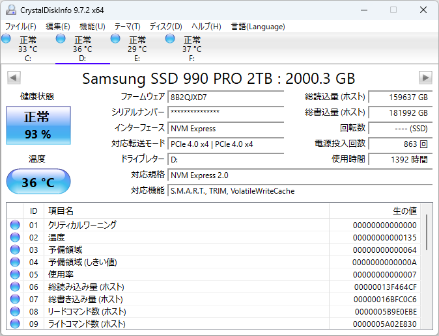Click the 正常 93 % health status button

point(38,125)
